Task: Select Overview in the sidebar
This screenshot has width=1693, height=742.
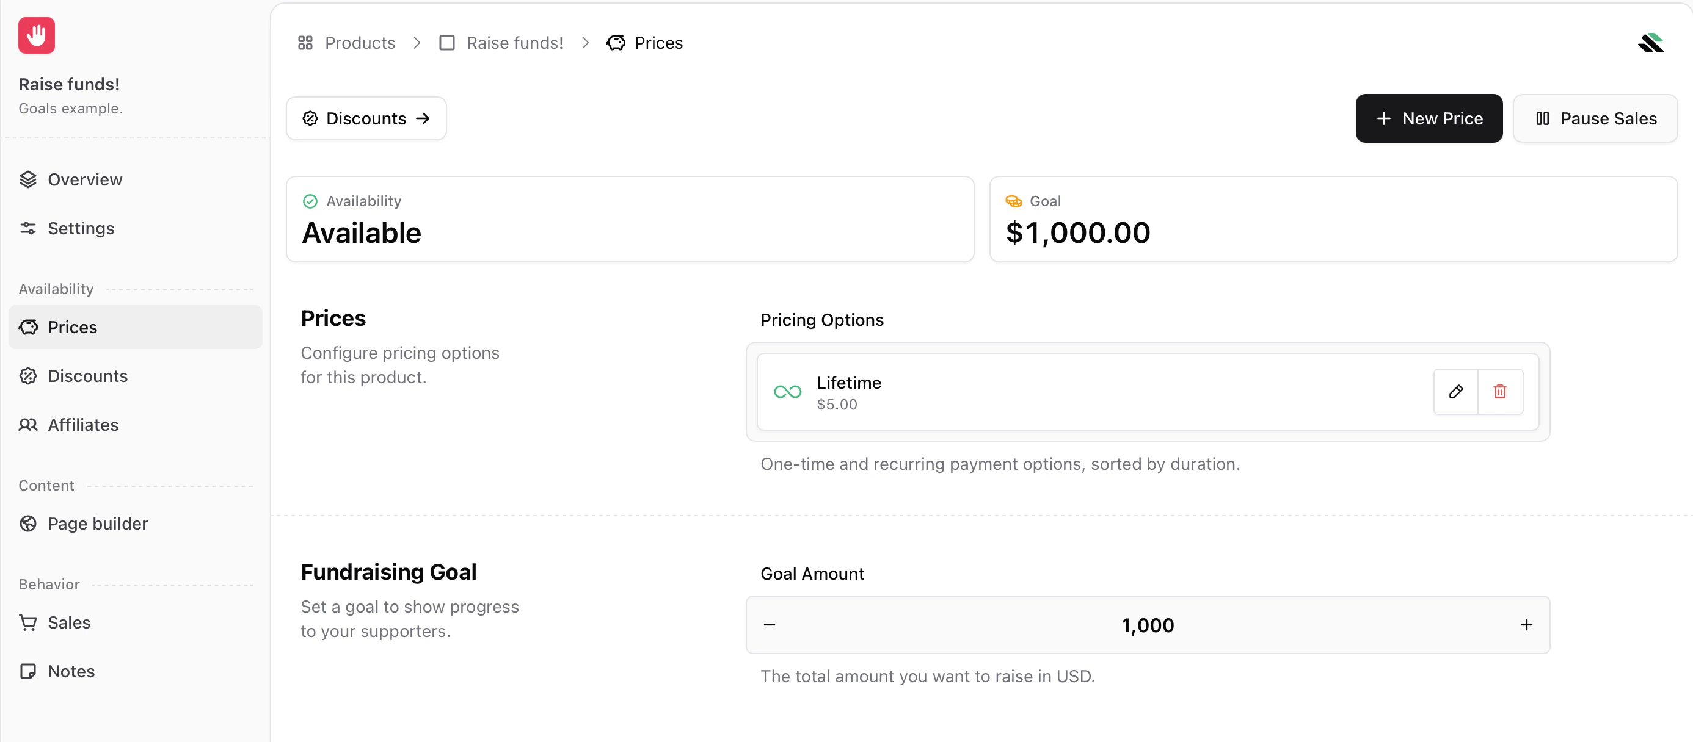Action: (x=85, y=179)
